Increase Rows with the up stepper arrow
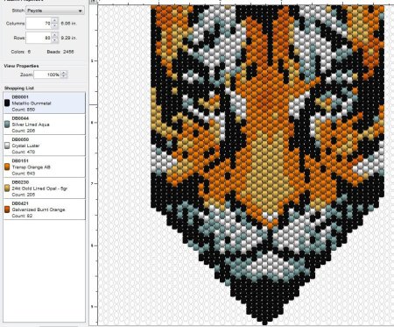394x327 pixels. tap(54, 35)
